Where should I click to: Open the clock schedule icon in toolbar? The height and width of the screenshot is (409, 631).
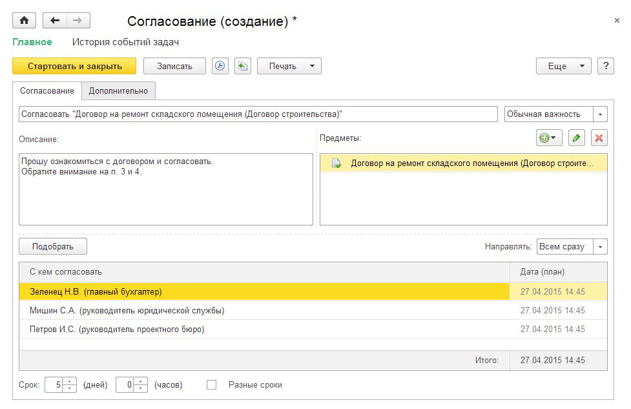[x=220, y=66]
